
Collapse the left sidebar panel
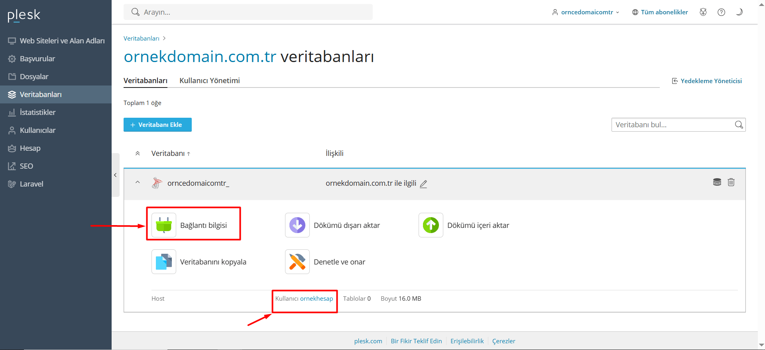click(x=115, y=175)
